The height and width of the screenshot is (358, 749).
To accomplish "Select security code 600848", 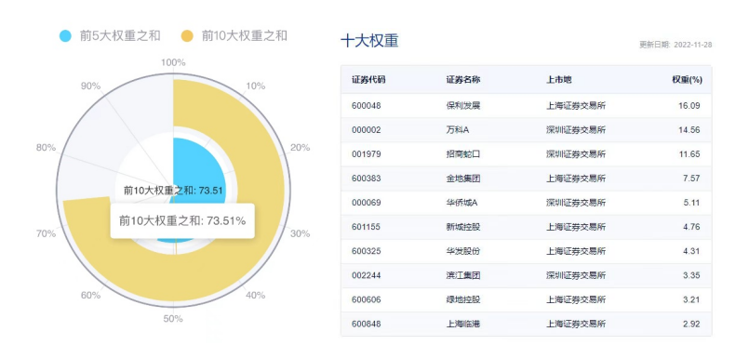I will click(366, 325).
